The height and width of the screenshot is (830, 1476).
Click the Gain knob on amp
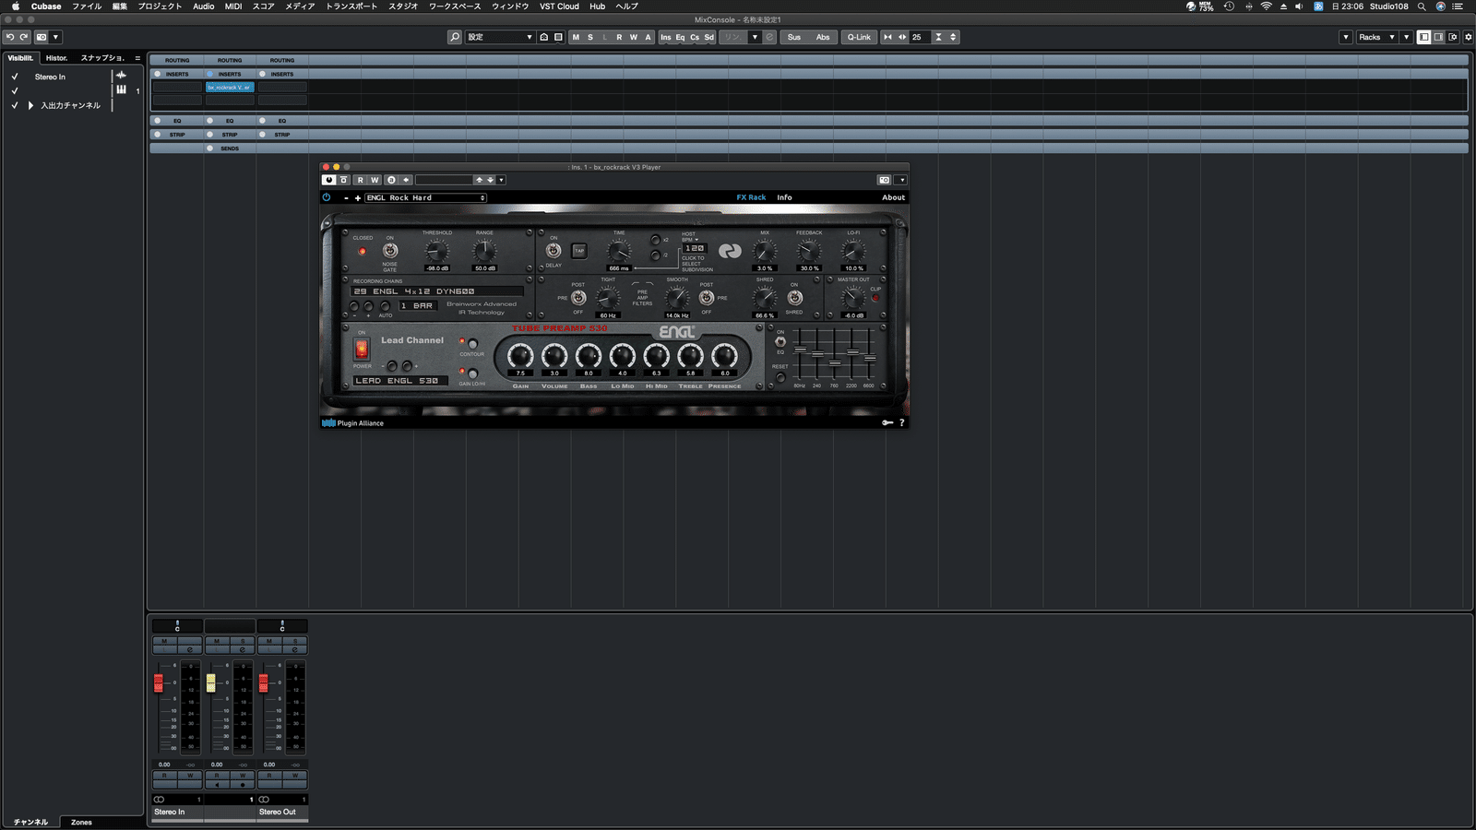click(520, 355)
